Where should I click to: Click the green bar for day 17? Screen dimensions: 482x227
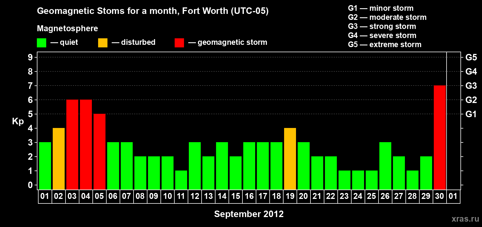[263, 166]
